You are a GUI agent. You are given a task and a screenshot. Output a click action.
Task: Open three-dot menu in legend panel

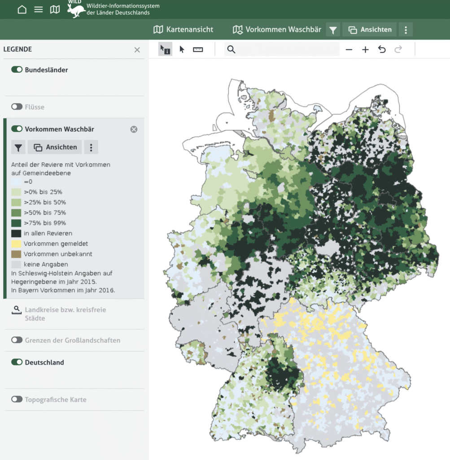(91, 147)
